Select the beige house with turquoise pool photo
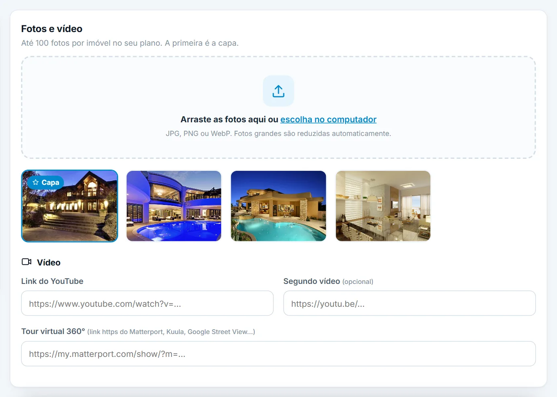 (x=278, y=206)
